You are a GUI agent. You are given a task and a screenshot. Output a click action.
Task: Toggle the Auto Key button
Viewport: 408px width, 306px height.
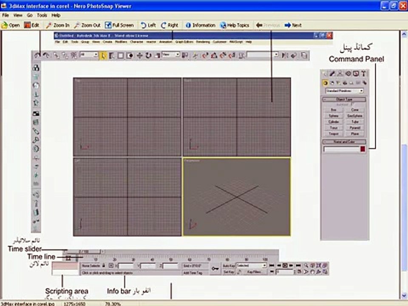click(x=229, y=266)
